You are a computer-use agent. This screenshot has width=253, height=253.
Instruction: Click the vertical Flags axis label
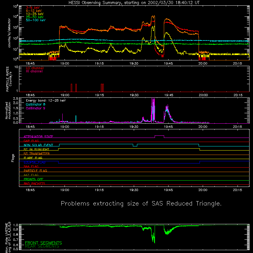tap(13, 158)
